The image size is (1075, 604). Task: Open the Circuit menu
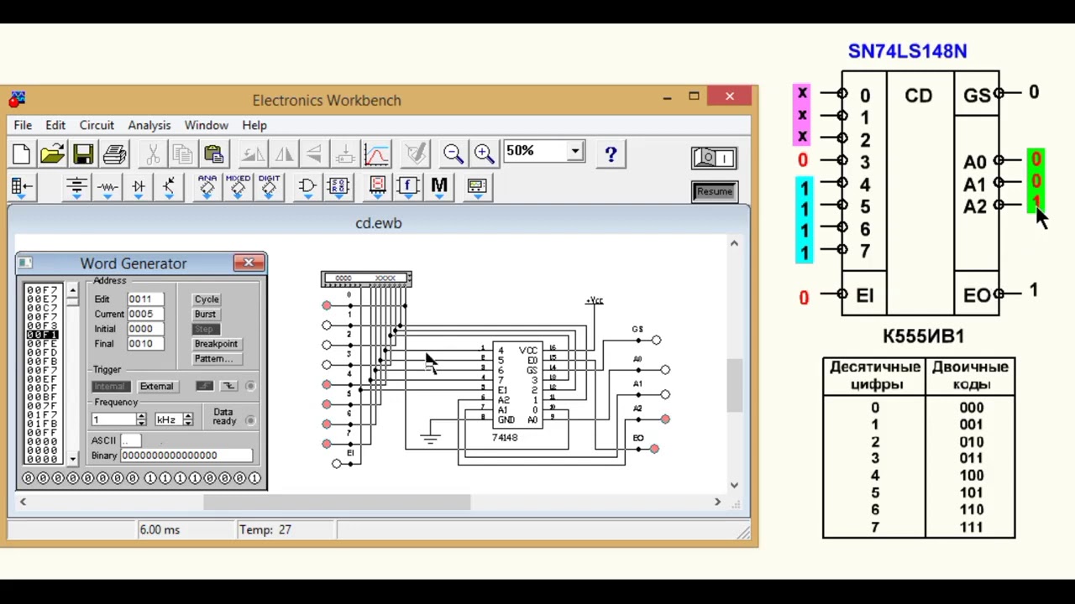97,125
